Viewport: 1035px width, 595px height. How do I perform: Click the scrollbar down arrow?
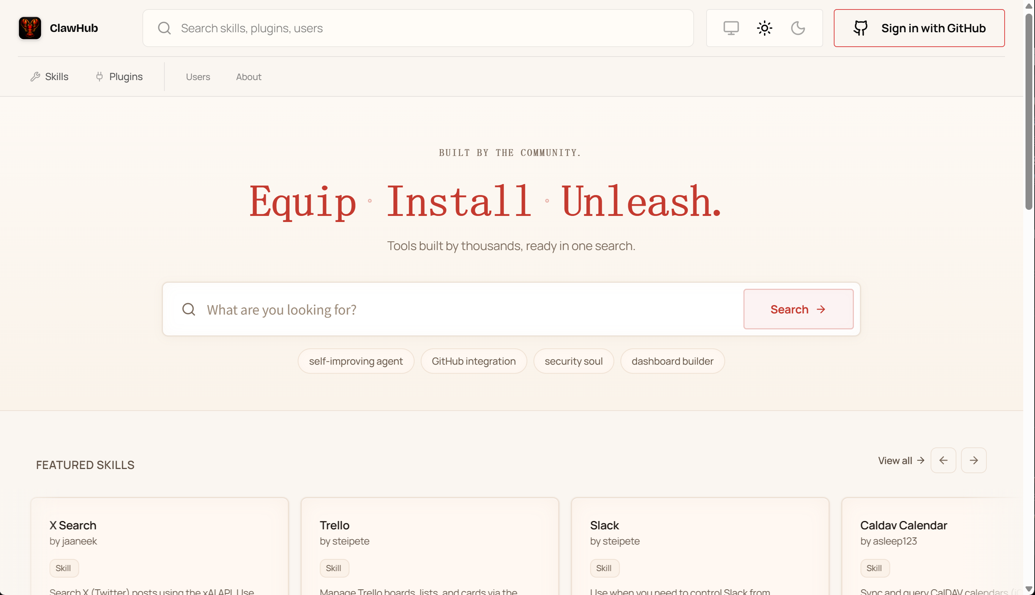tap(1029, 589)
